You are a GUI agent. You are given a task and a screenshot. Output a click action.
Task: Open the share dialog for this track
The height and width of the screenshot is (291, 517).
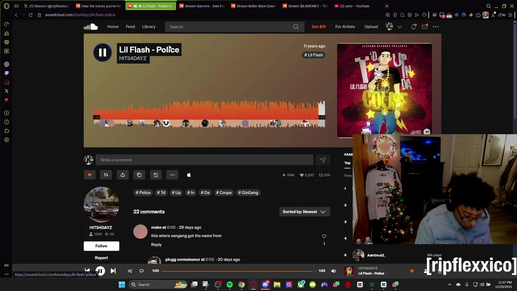123,175
